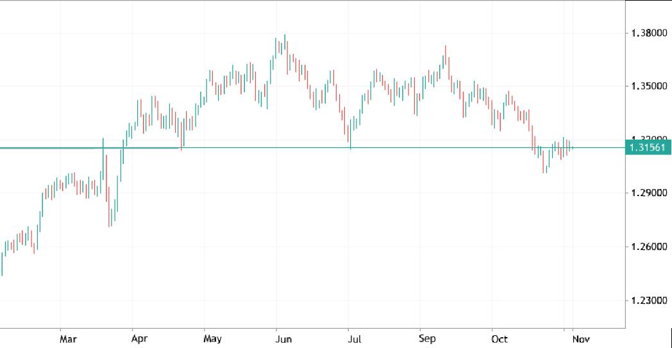Image resolution: width=672 pixels, height=348 pixels.
Task: Select the Mar label on time axis
Action: click(x=68, y=338)
